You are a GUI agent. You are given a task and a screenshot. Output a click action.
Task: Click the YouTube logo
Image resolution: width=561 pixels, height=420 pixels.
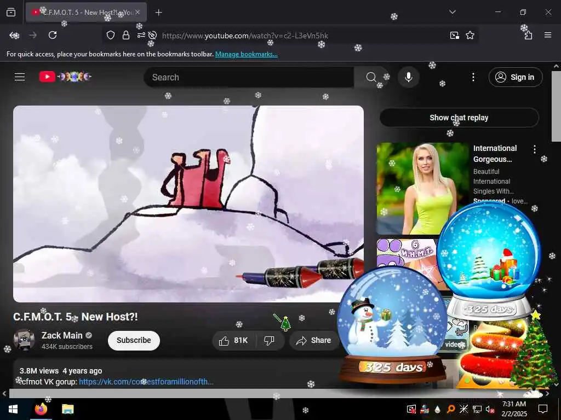[65, 77]
